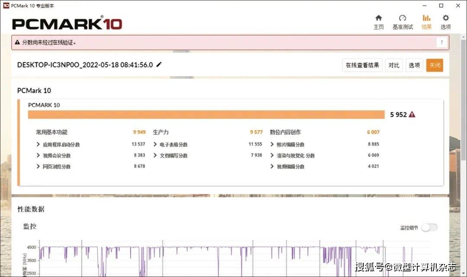Click the 对比 compare button

pos(394,65)
